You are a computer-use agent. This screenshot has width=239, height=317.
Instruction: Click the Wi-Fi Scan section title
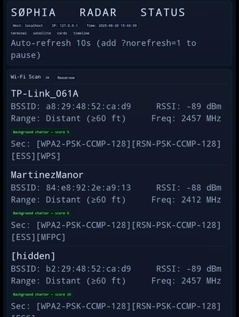point(26,77)
